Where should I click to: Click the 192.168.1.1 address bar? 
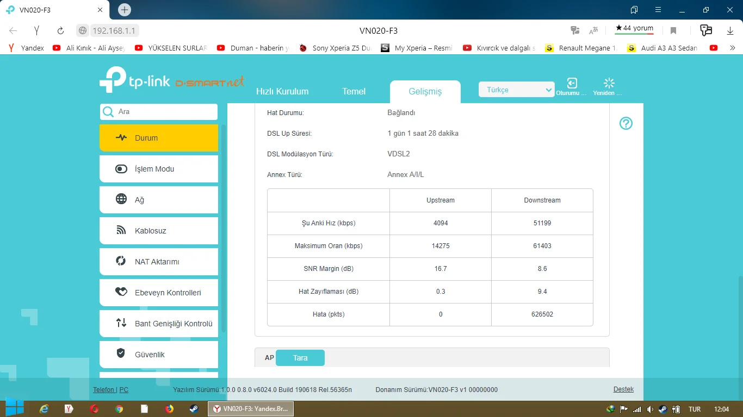(114, 30)
